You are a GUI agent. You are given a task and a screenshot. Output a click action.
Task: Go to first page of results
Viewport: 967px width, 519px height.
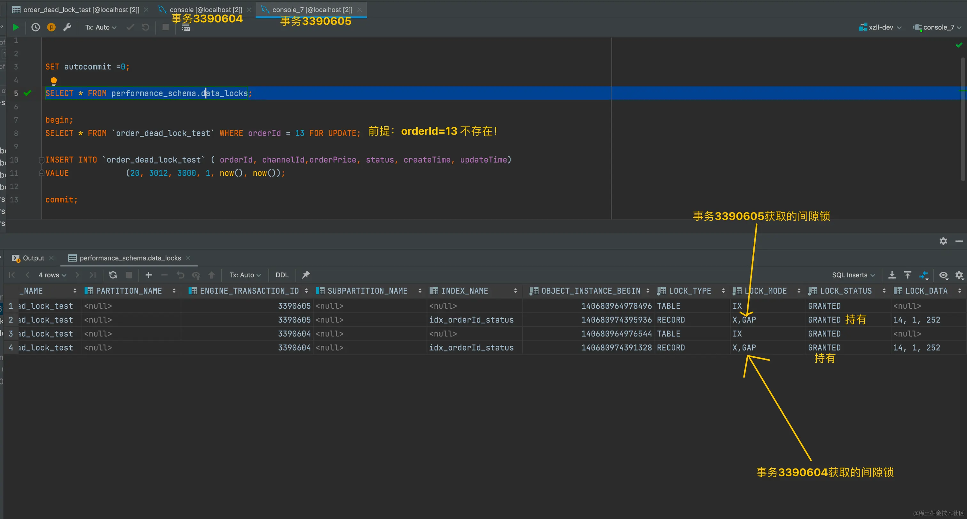click(x=12, y=275)
